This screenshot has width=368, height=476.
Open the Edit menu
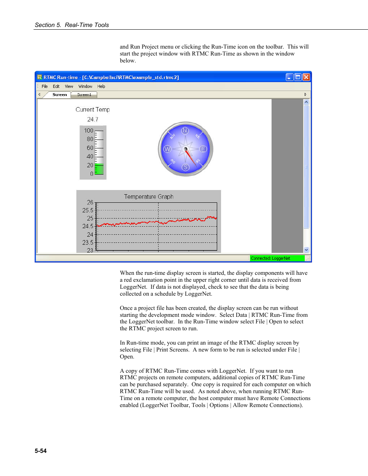56,86
